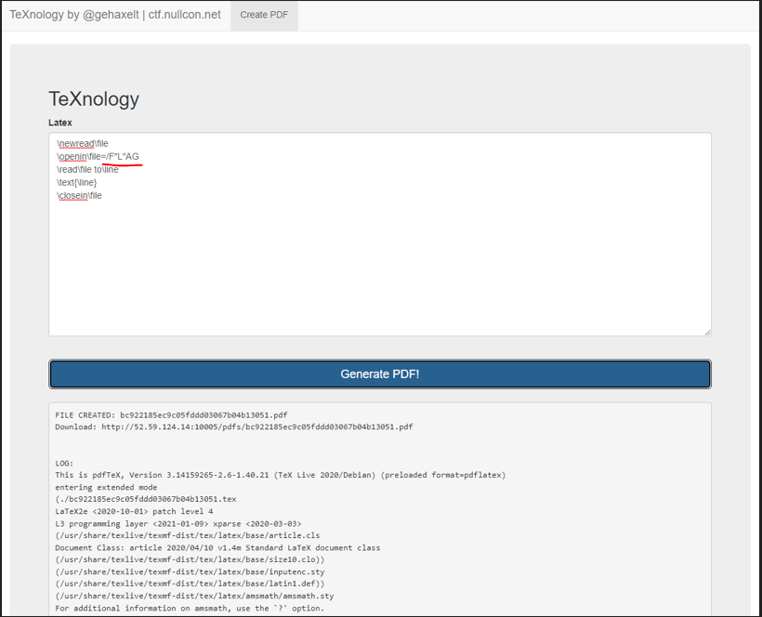Screen dimensions: 762x617
Task: Click the Latex field label
Action: (x=60, y=123)
